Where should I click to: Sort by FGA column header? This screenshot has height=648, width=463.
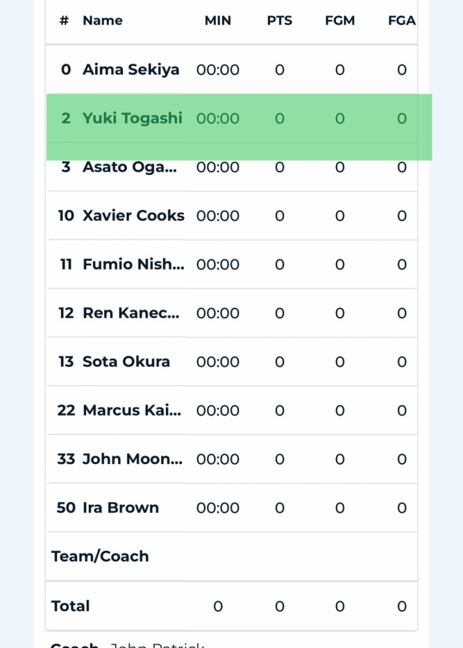click(401, 21)
